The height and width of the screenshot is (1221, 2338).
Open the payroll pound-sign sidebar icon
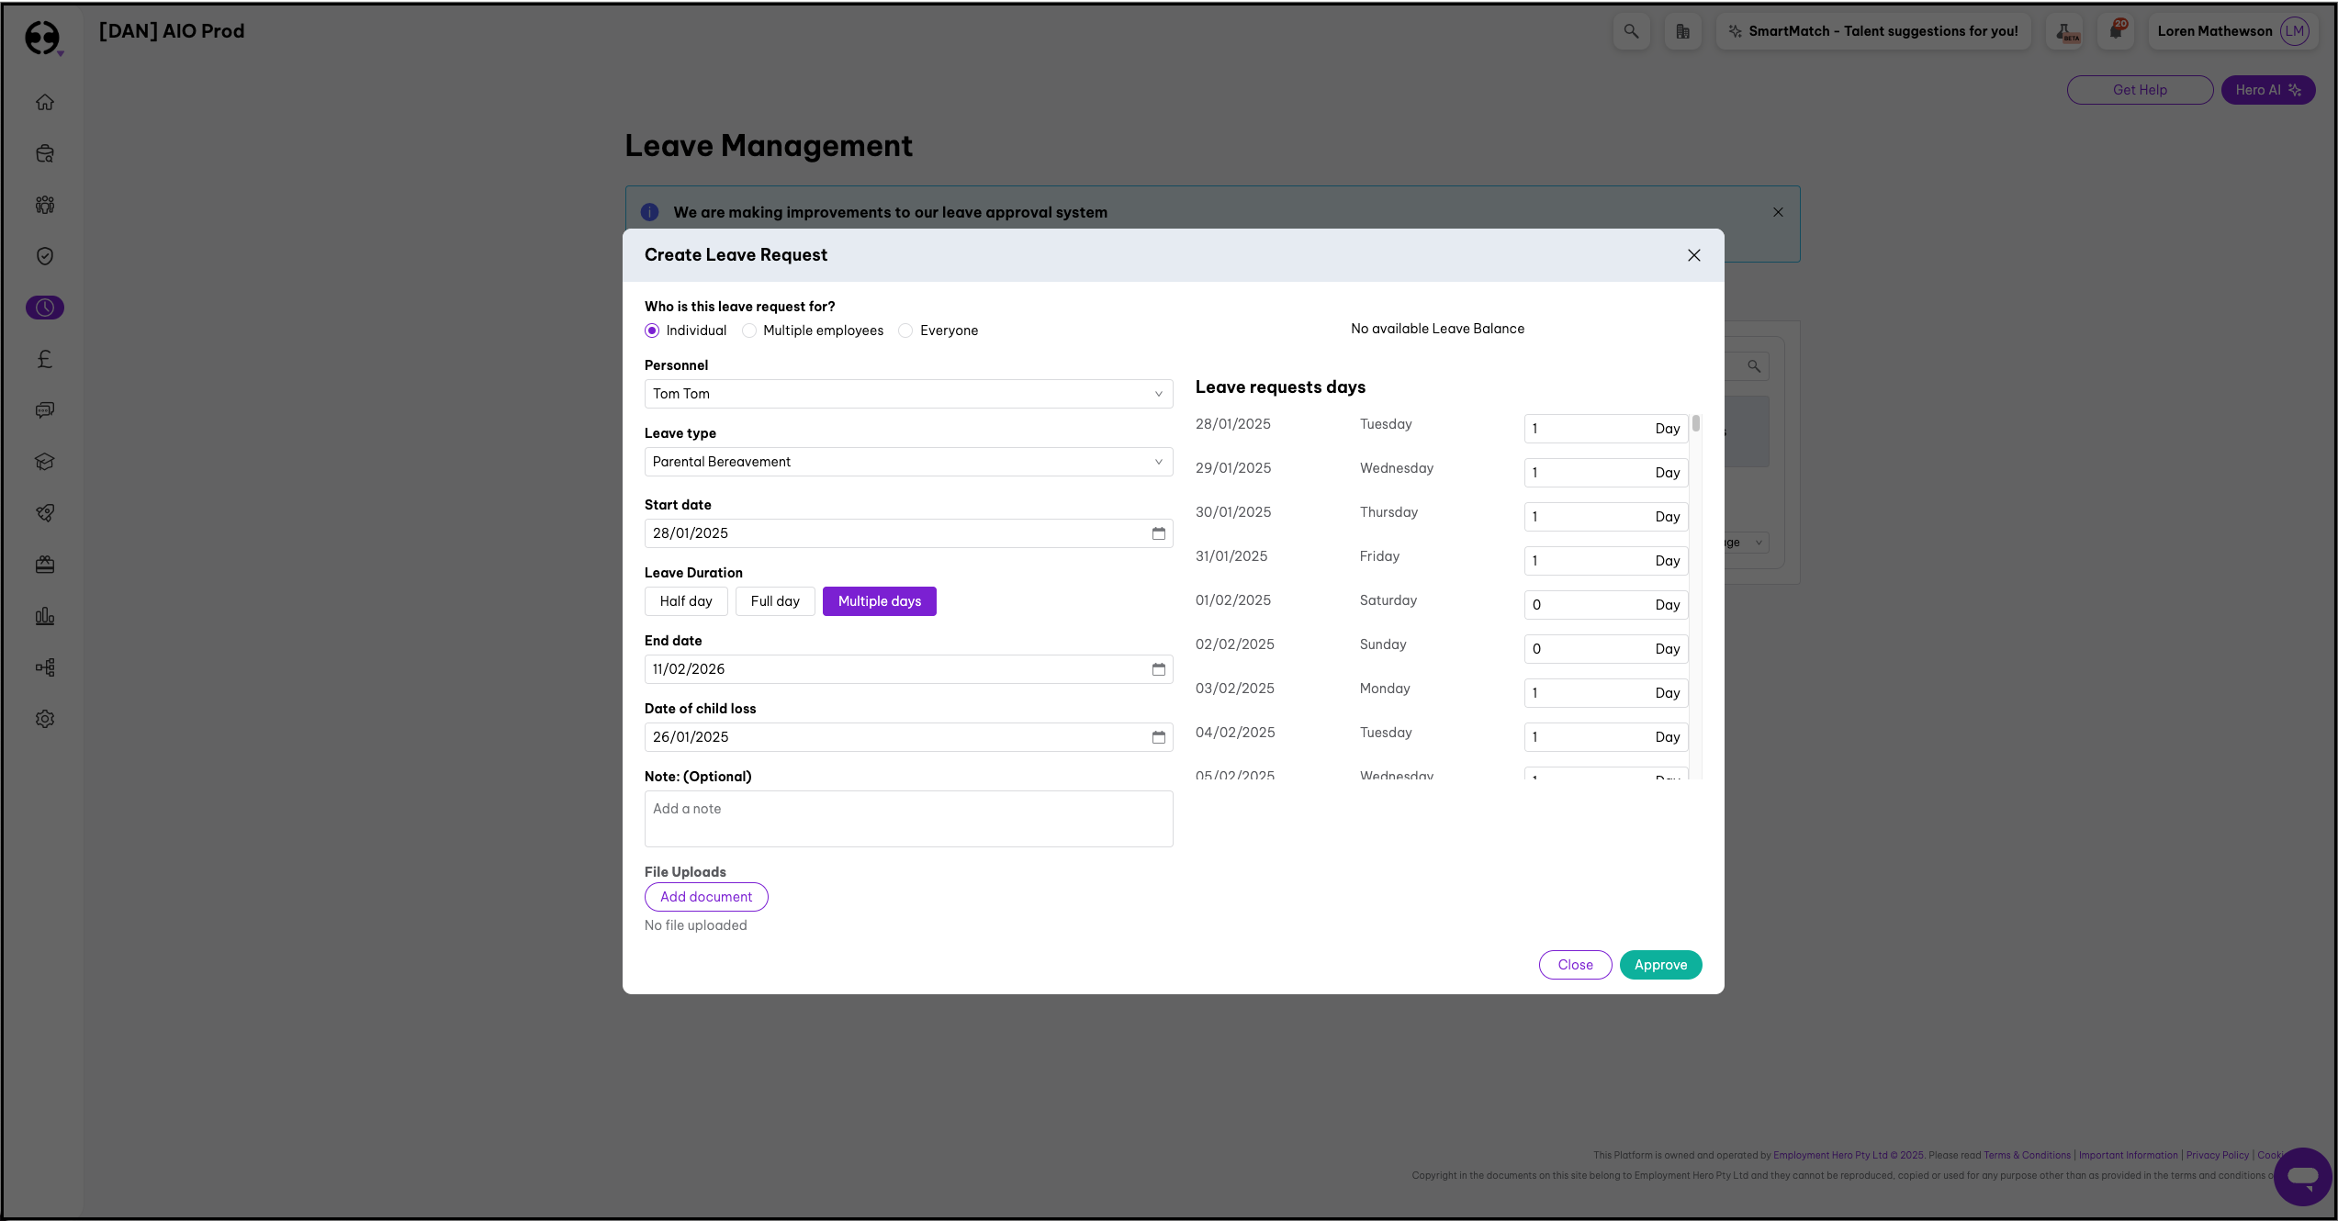(45, 359)
